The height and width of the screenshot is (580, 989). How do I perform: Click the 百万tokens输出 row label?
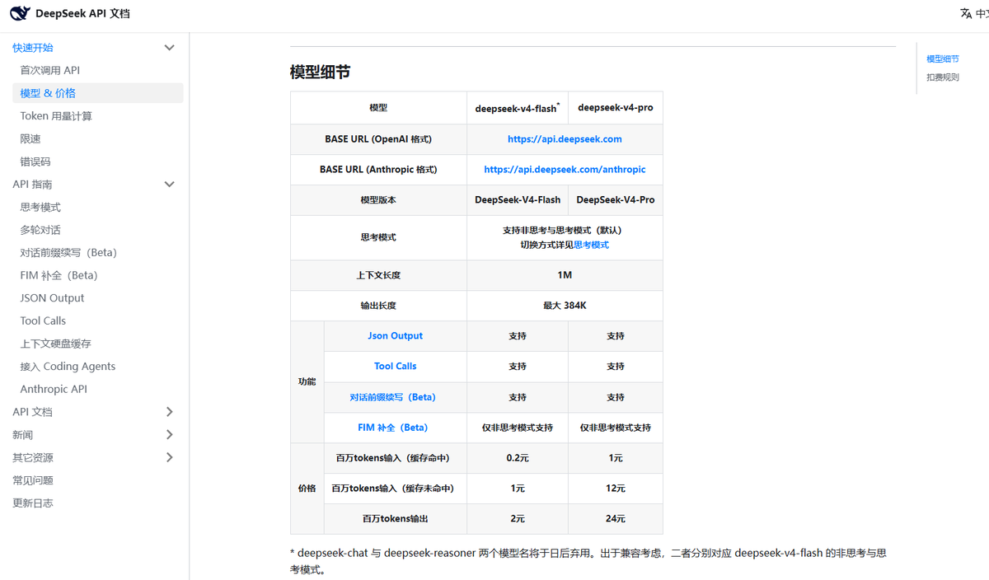click(396, 519)
